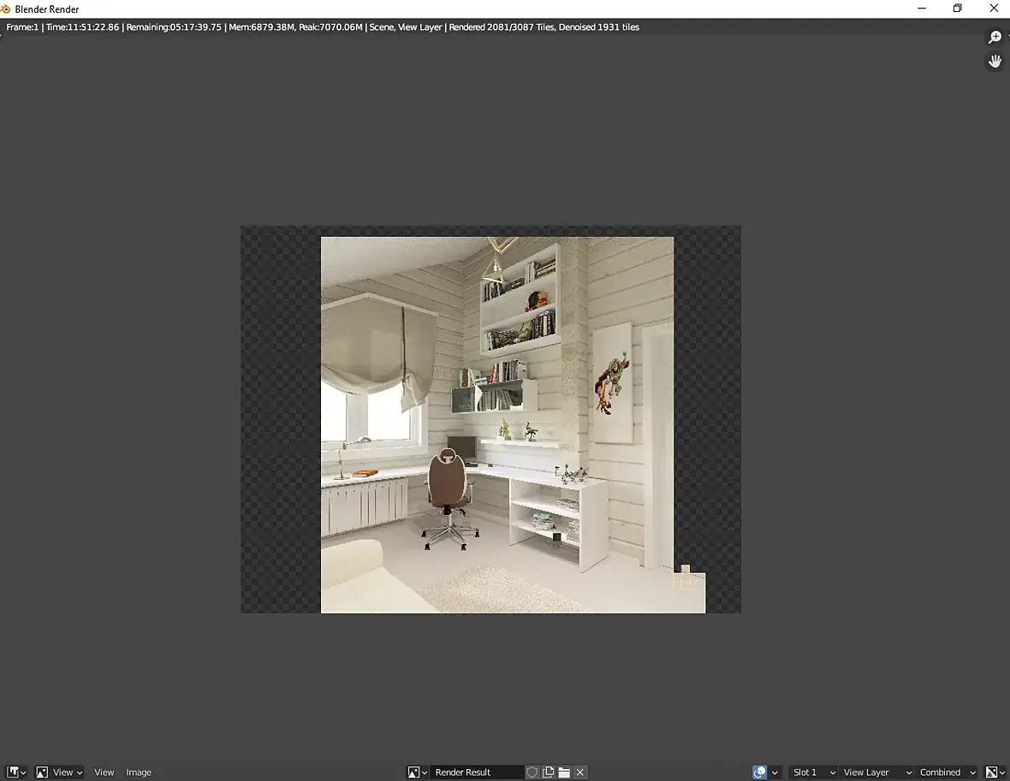Click the pan hand gizmo
Screen dimensions: 1010x781
[995, 62]
